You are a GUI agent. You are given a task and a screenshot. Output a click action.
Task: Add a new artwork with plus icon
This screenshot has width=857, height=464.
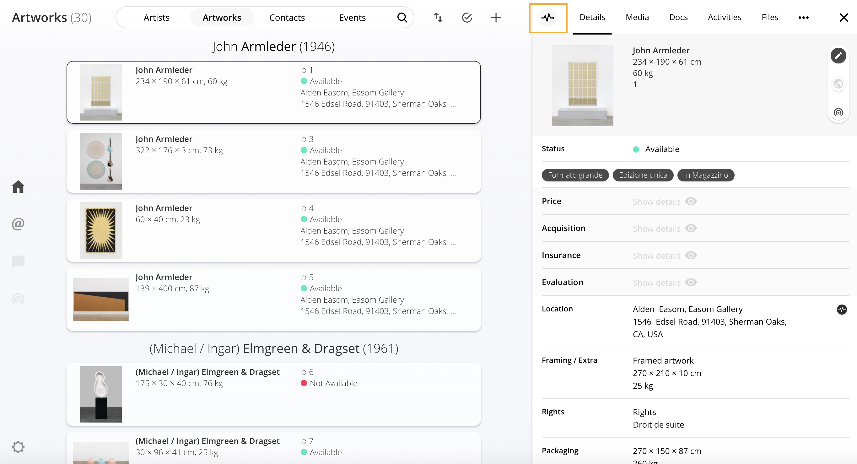click(496, 17)
